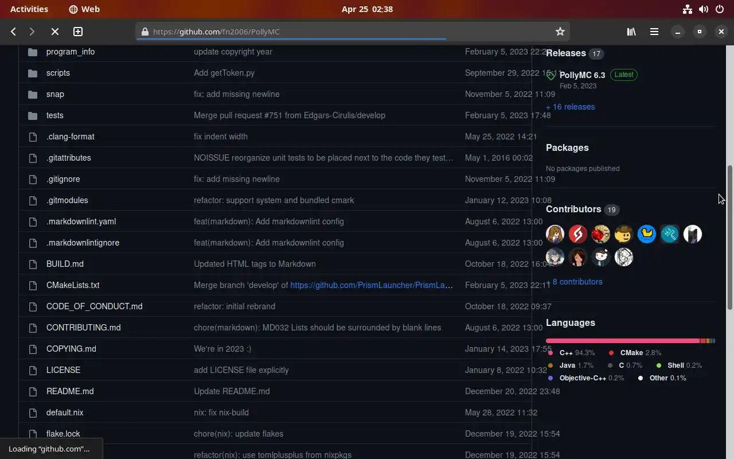Filter by CMake language 2.8%
The width and height of the screenshot is (734, 459).
coord(635,353)
